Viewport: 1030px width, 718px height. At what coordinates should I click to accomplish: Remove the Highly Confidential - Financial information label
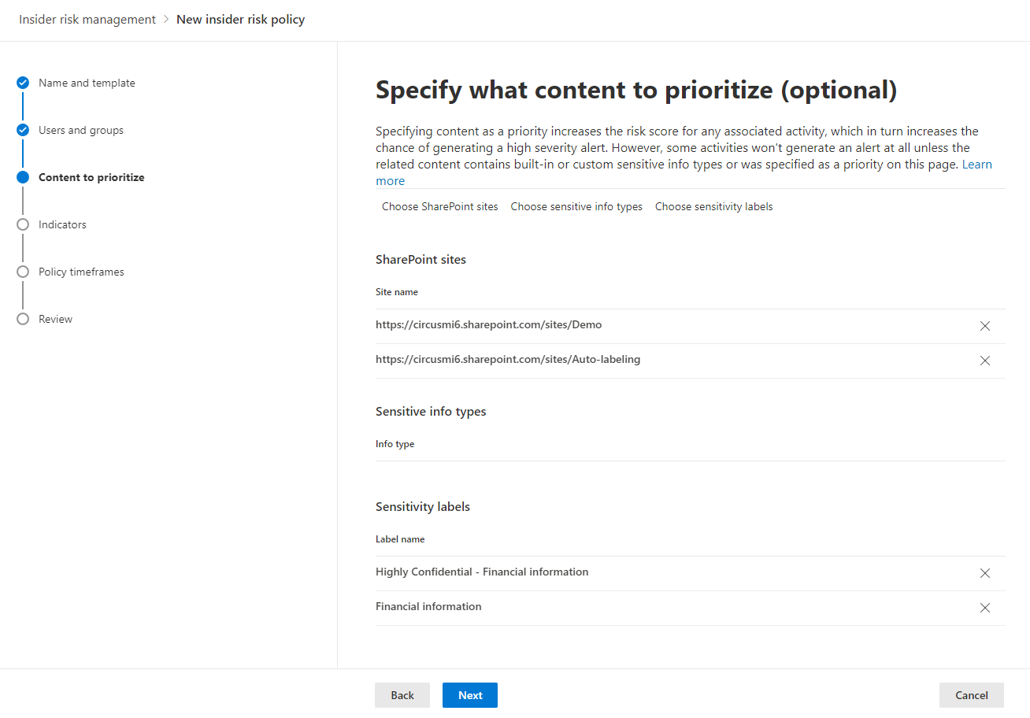(985, 573)
